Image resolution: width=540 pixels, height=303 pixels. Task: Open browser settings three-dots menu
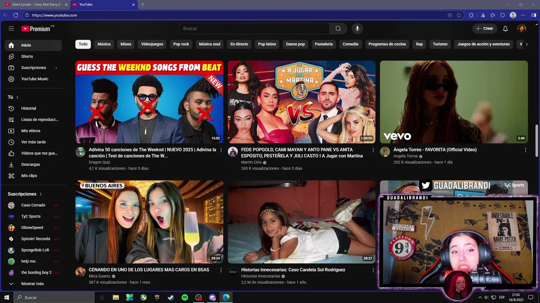pos(523,15)
